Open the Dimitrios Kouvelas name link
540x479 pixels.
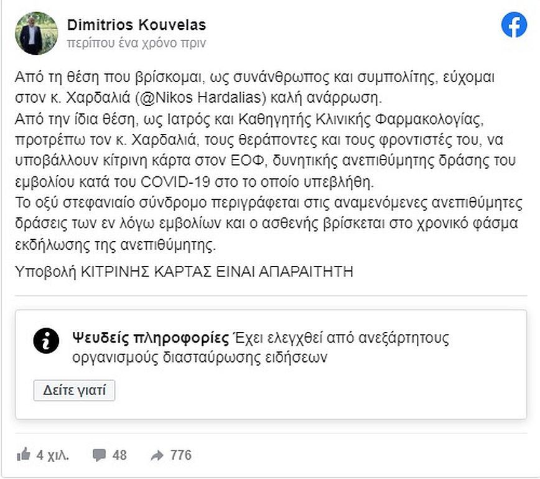pos(136,25)
